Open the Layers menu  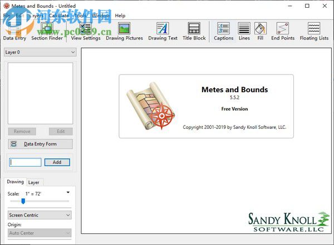point(36,16)
